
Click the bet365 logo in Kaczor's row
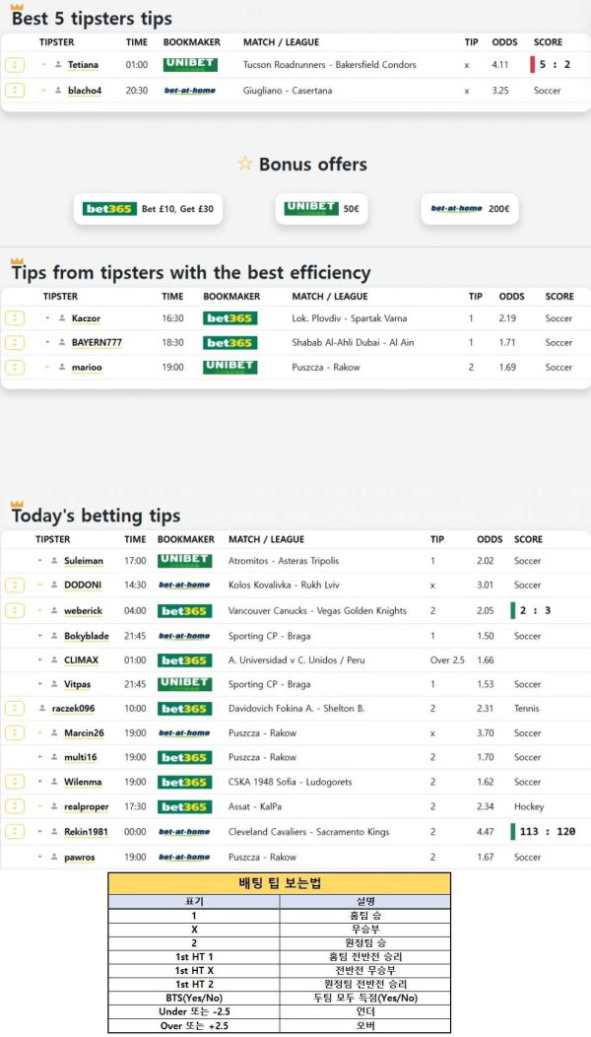point(230,318)
